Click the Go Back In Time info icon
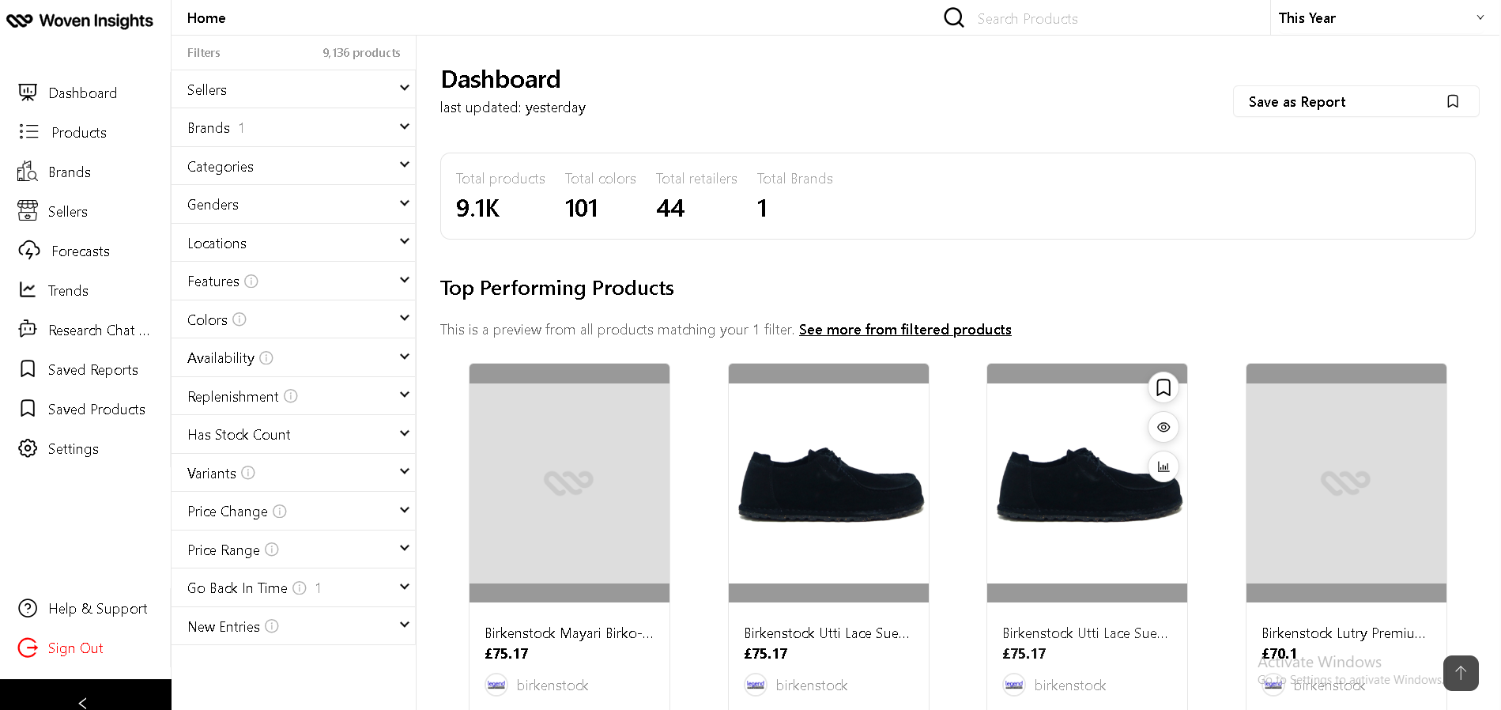 click(x=300, y=588)
